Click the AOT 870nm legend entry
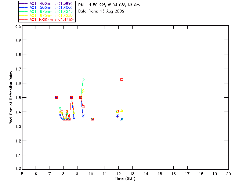 (46, 15)
